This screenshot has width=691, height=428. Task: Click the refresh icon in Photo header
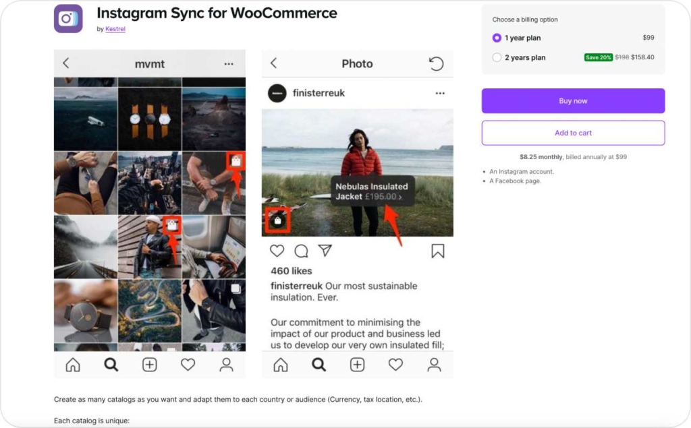437,64
